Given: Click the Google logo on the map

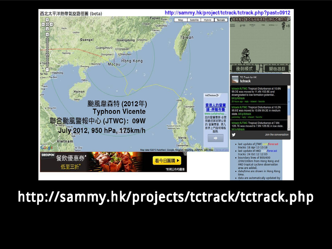Looking at the screenshot, I should (x=47, y=148).
